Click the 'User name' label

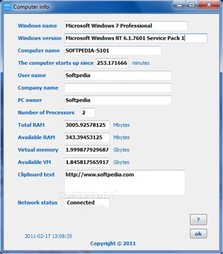[x=32, y=75]
